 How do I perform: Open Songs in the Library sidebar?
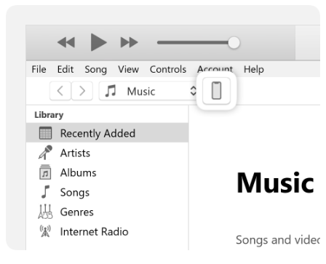click(x=107, y=192)
